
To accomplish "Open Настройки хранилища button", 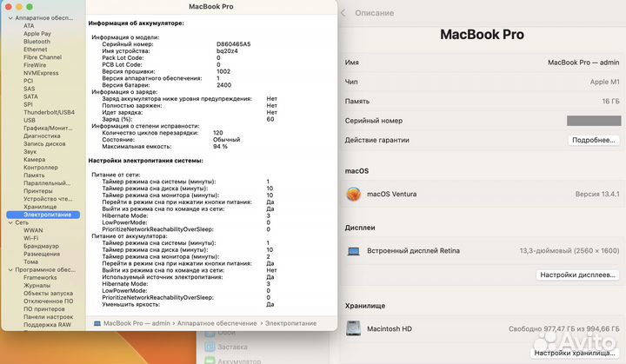I will click(x=574, y=353).
